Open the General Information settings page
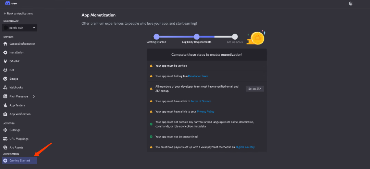Screen dimensions: 370x169 pos(22,44)
